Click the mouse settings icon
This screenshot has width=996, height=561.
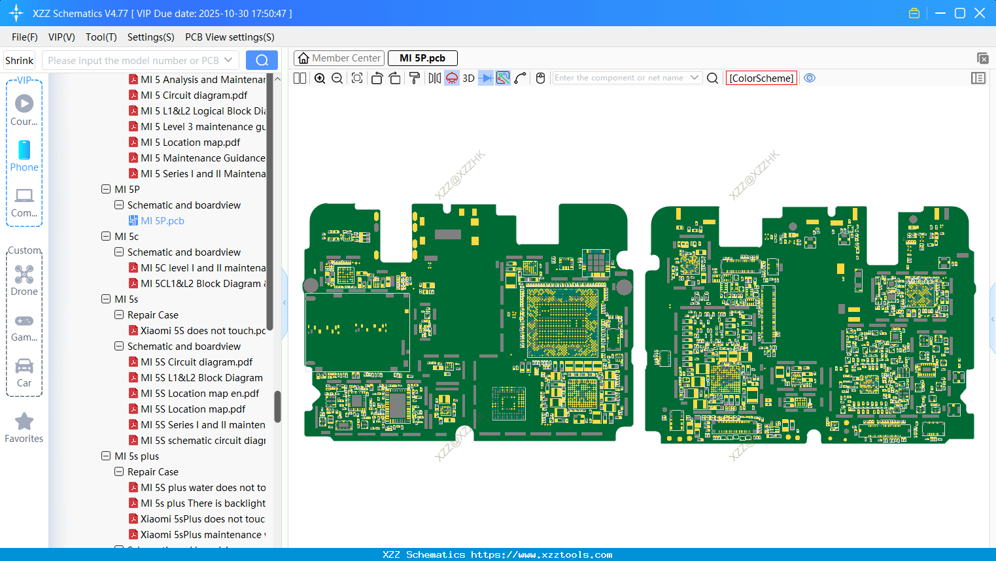point(540,78)
